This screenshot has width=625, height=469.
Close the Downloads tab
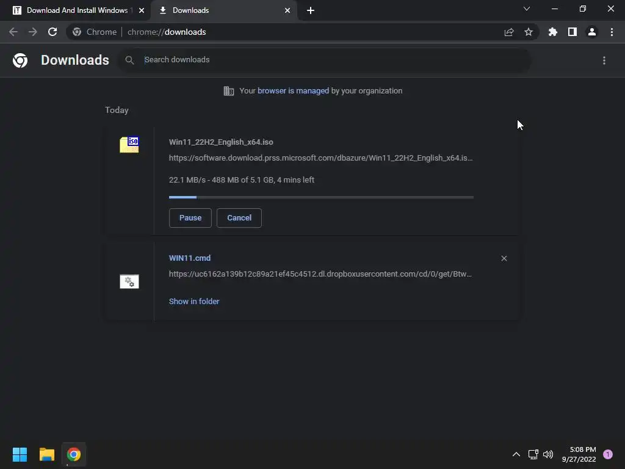tap(287, 10)
